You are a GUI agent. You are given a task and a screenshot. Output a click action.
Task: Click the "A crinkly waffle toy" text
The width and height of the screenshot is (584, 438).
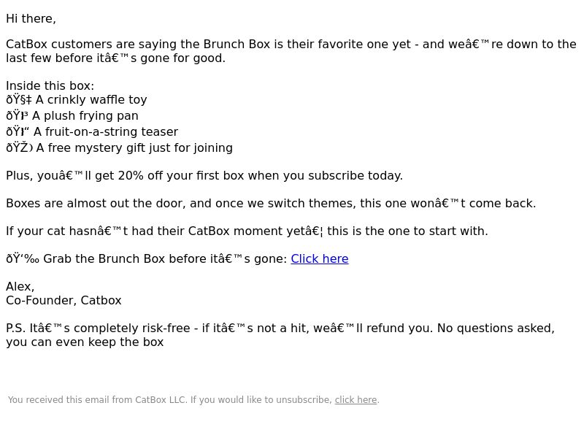click(x=91, y=100)
